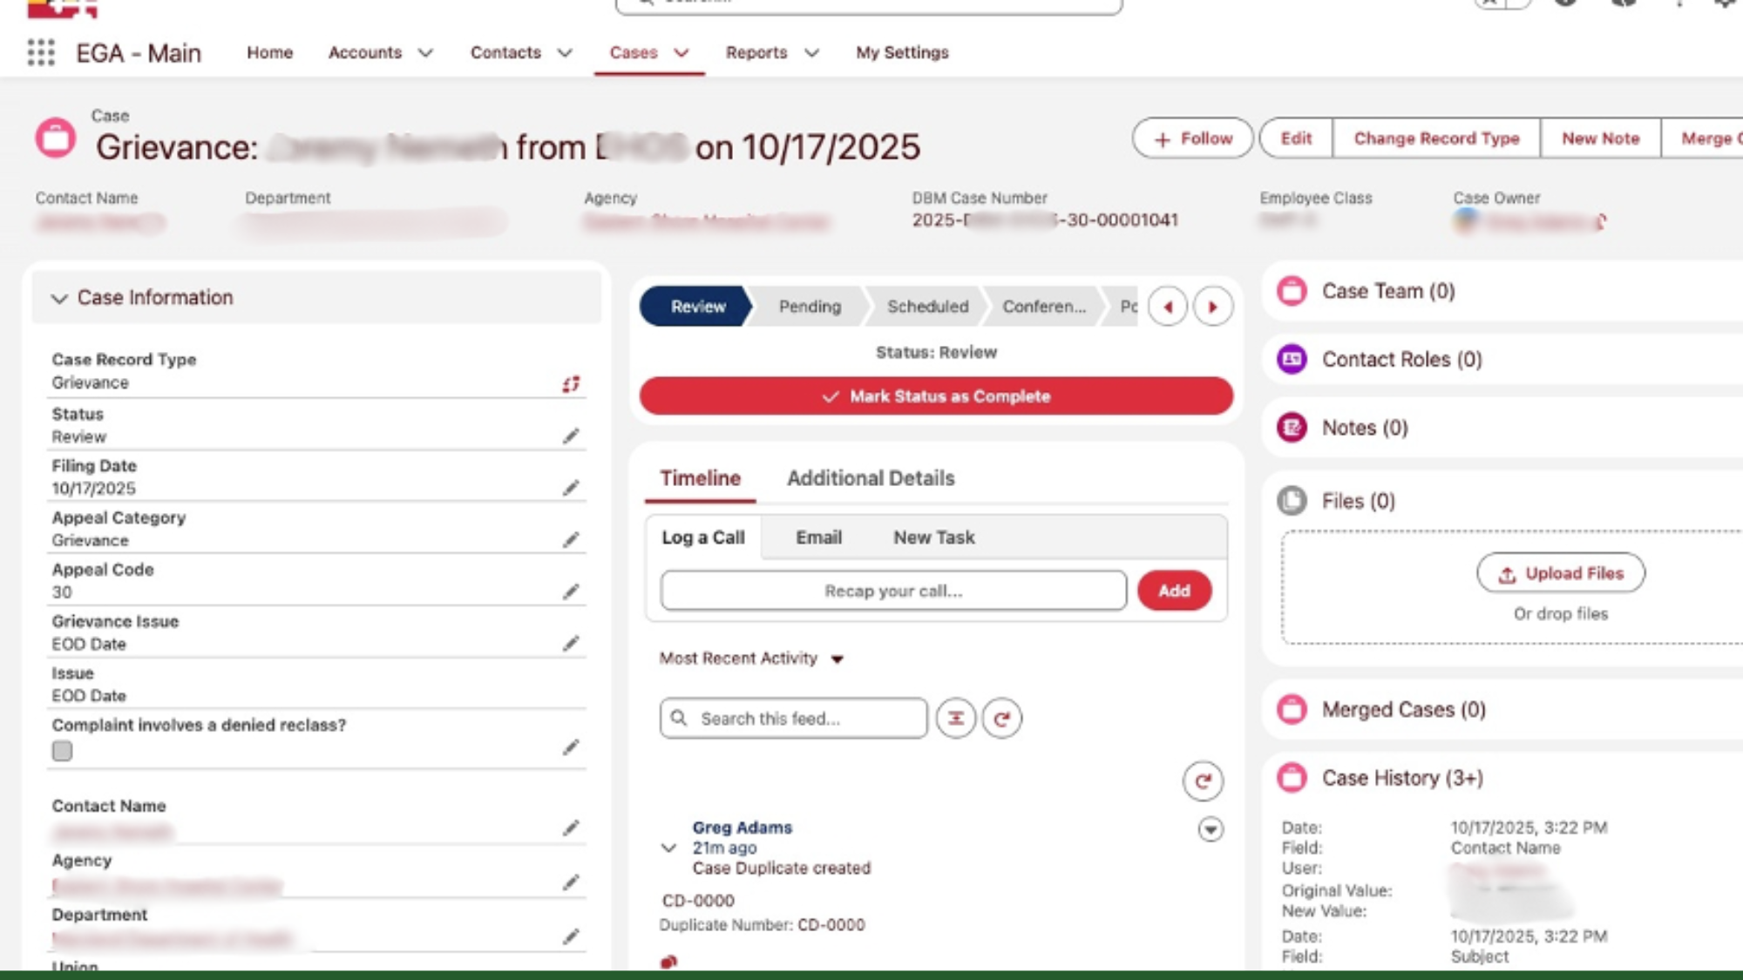Image resolution: width=1743 pixels, height=980 pixels.
Task: Switch to the Timeline tab
Action: 700,478
